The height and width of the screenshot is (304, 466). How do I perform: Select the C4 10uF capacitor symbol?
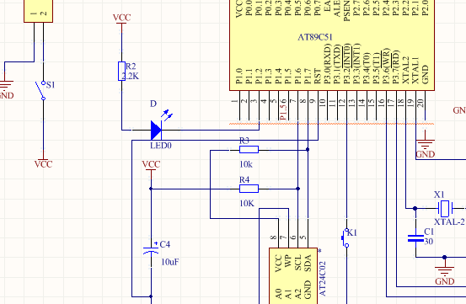point(151,248)
